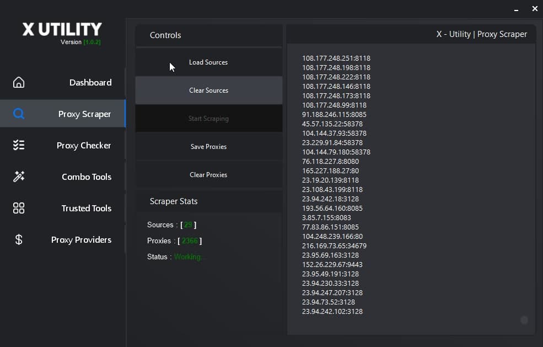The width and height of the screenshot is (543, 347).
Task: Click the Sources count 29
Action: pos(187,225)
